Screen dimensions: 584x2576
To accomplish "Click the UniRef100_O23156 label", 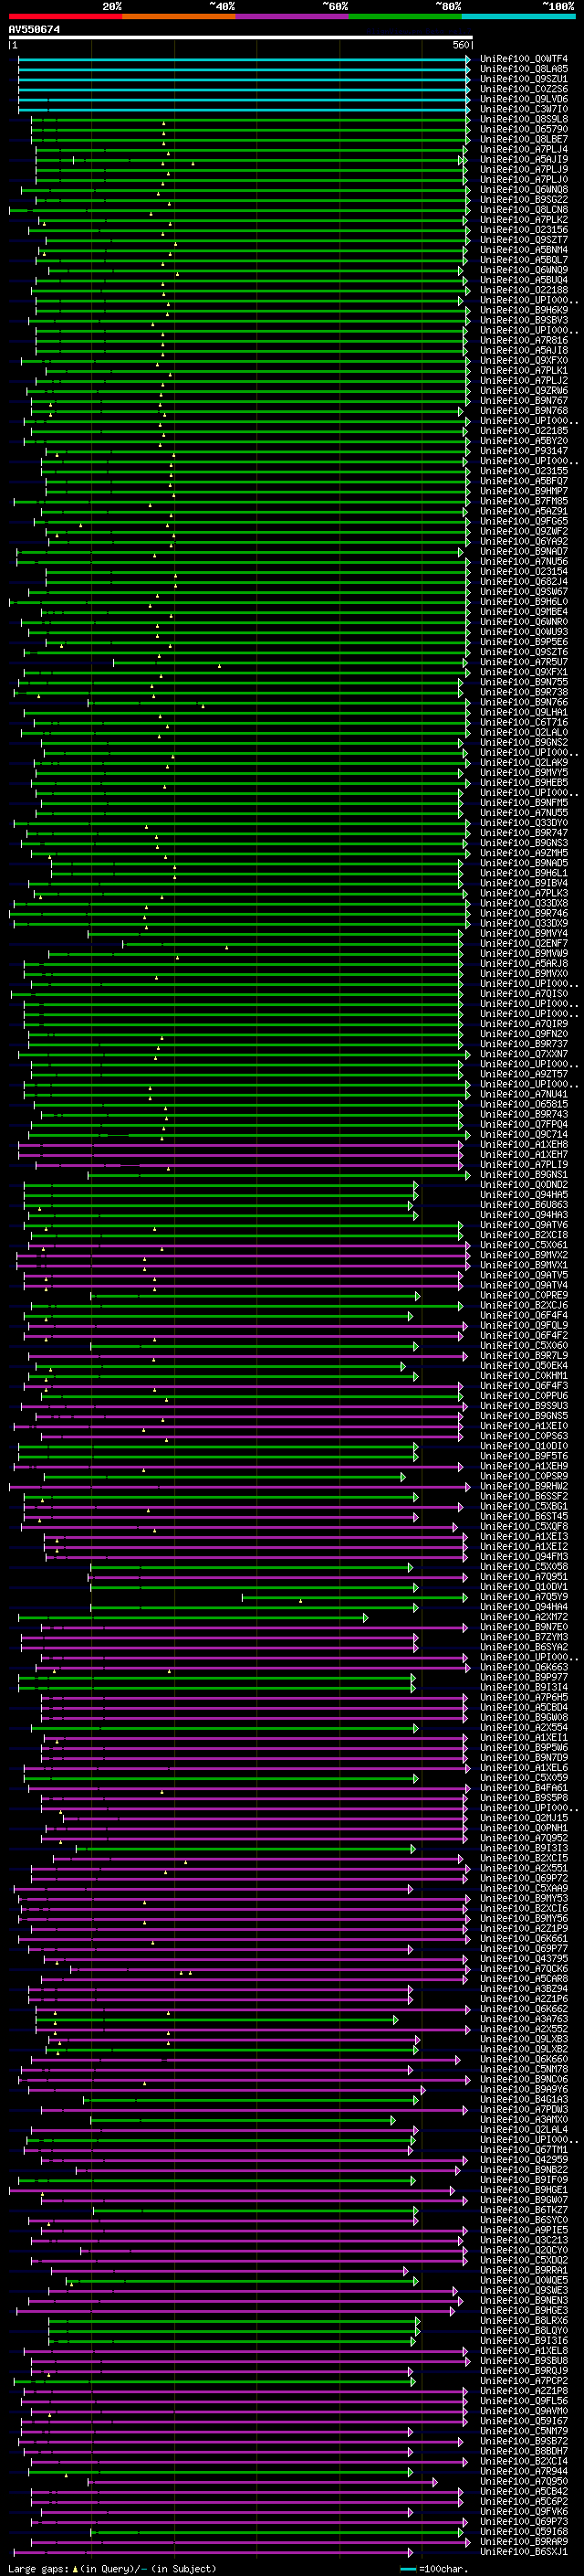I will pos(524,230).
